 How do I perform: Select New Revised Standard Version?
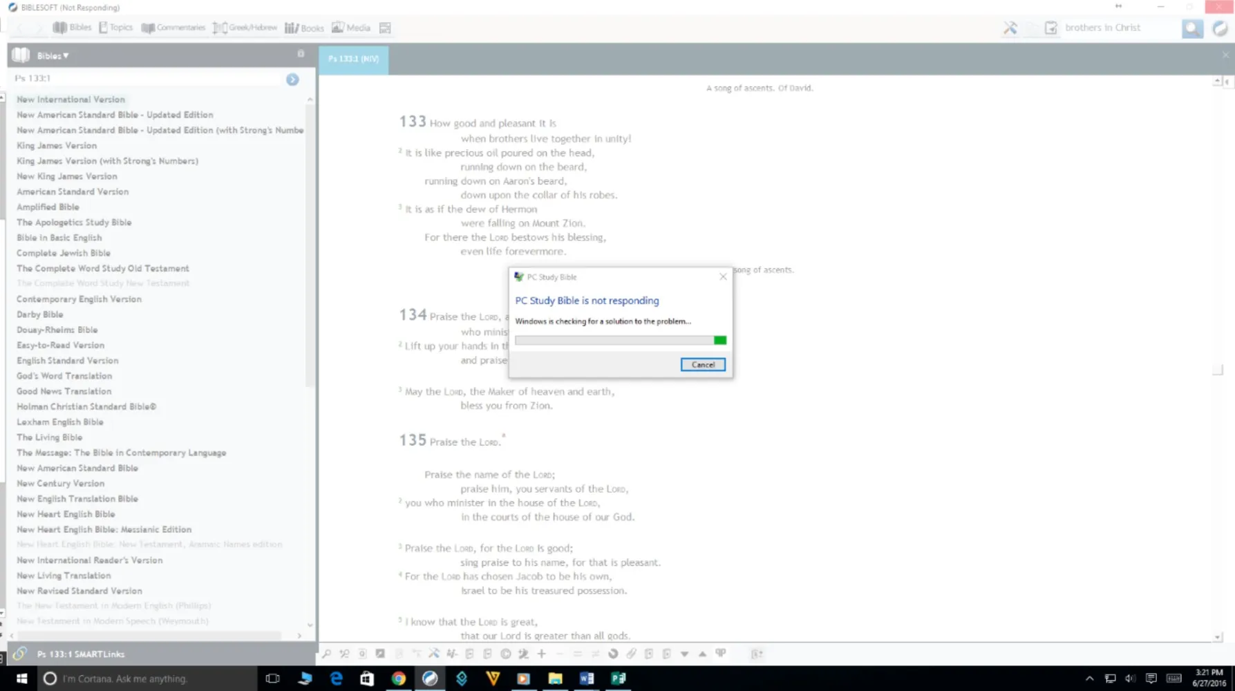coord(79,591)
